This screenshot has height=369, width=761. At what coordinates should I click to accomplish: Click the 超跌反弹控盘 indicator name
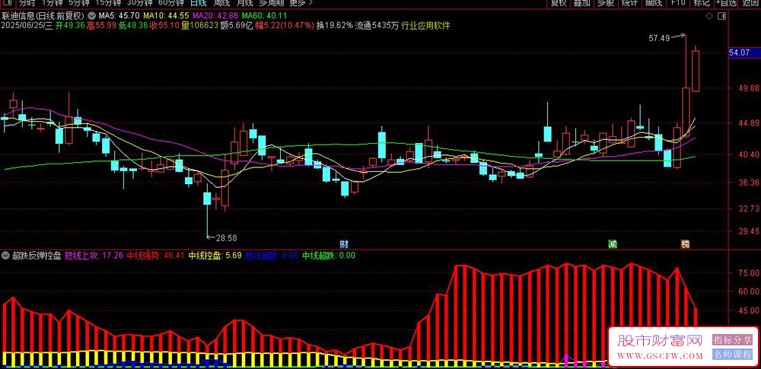tap(37, 256)
